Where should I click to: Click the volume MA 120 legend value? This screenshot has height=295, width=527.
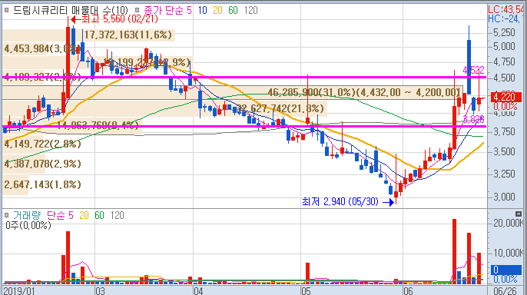(x=118, y=215)
